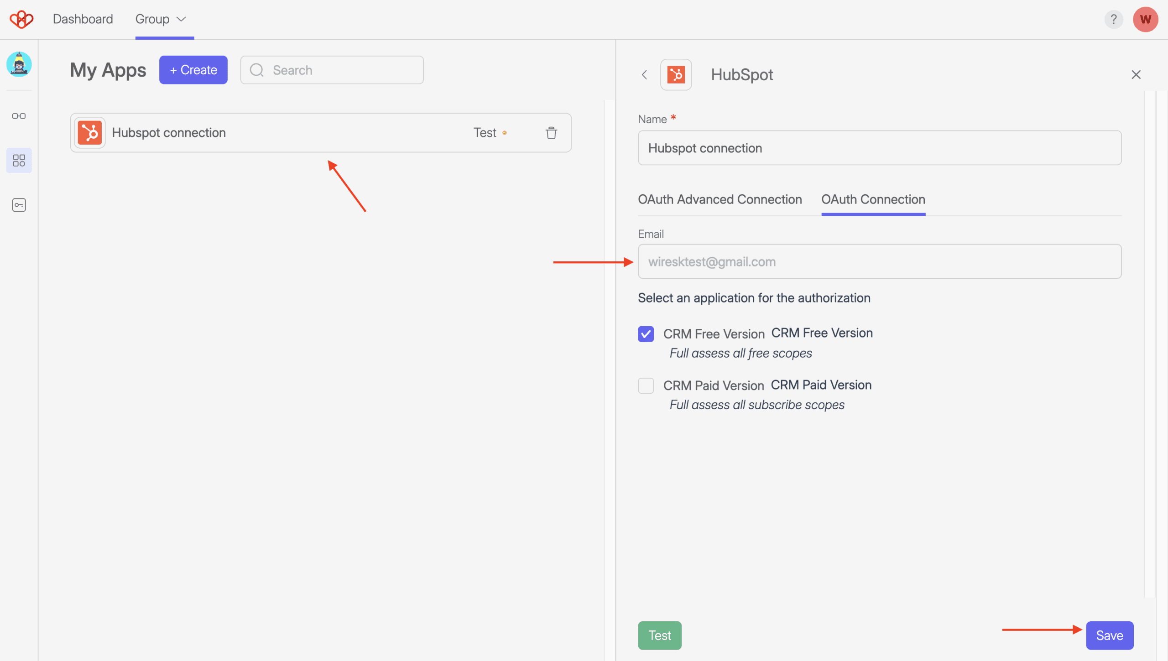This screenshot has height=661, width=1168.
Task: Click the CRM Free Version label
Action: [x=714, y=334]
